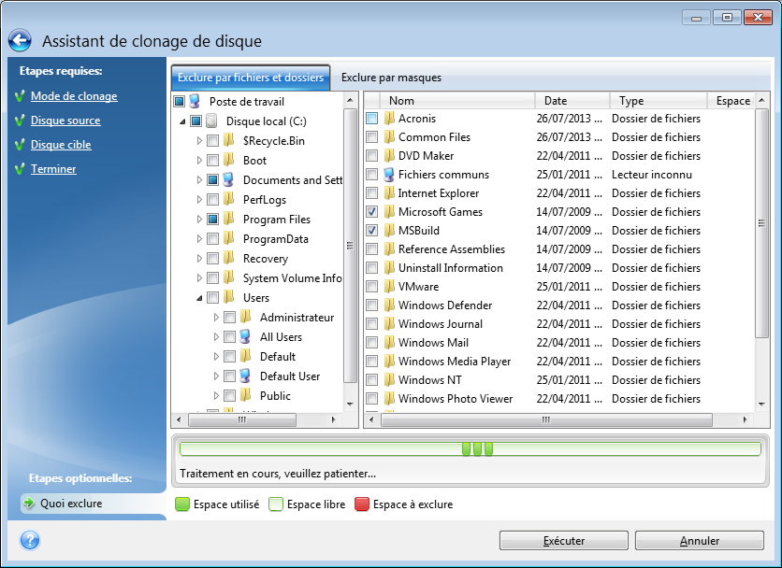Click the All Users shortcut icon
The width and height of the screenshot is (782, 568).
245,337
